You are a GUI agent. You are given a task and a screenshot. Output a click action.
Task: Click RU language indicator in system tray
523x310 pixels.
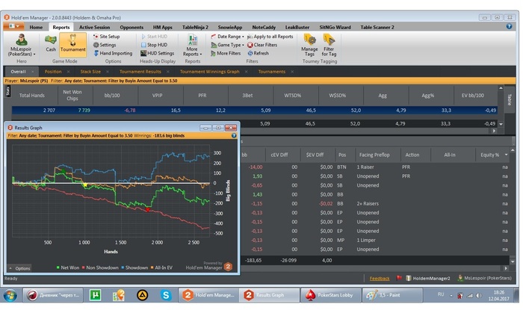pos(441,294)
